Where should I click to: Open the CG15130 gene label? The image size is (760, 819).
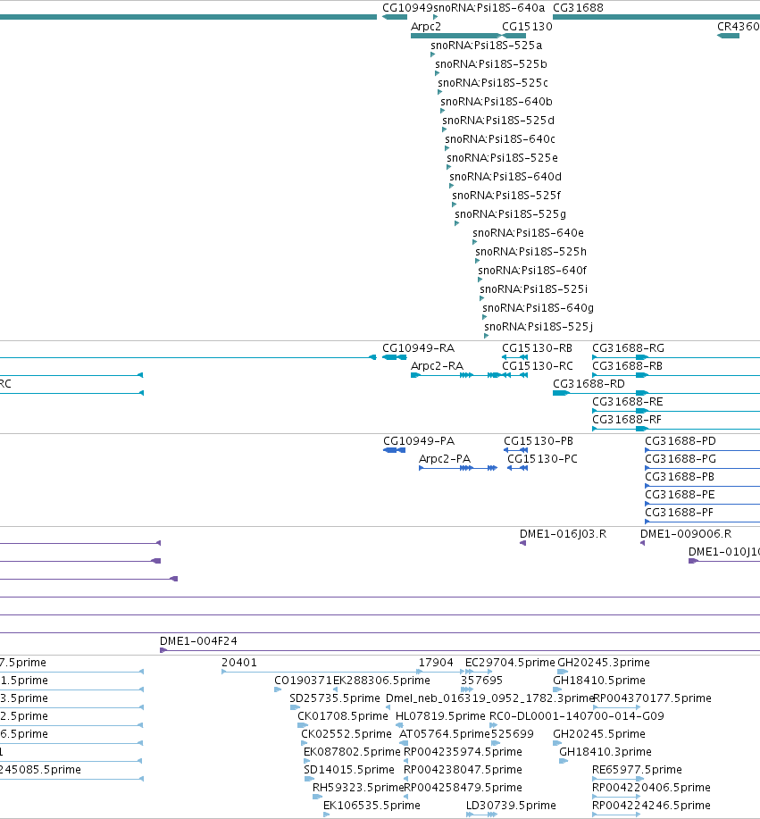527,27
